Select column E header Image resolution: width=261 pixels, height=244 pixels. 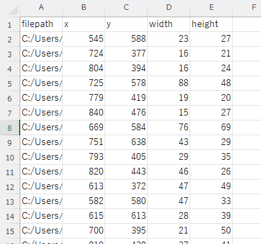coord(211,8)
